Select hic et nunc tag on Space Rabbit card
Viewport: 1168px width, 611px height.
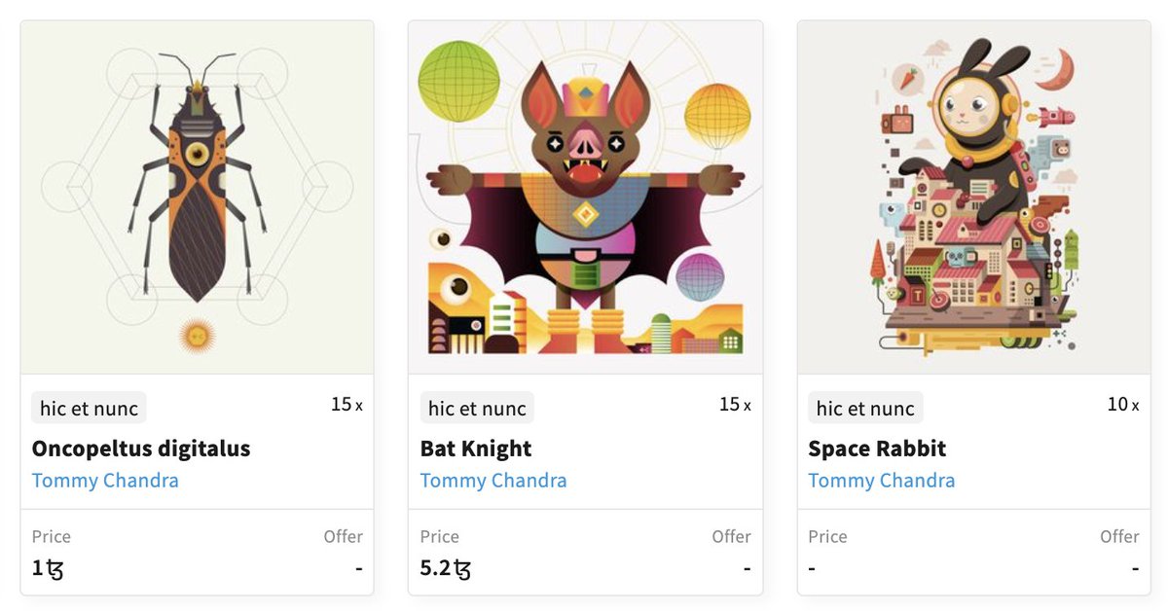(x=865, y=408)
